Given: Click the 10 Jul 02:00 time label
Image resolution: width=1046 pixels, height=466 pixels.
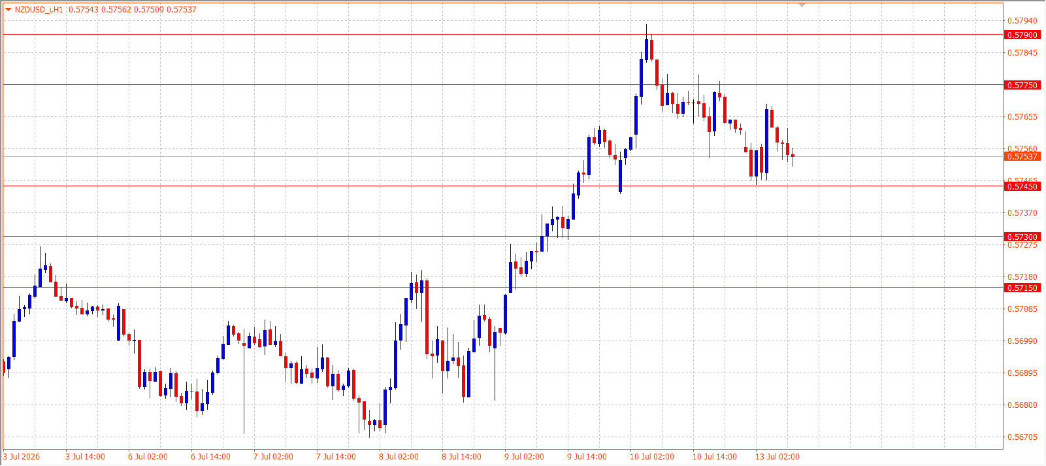Looking at the screenshot, I should click(652, 457).
